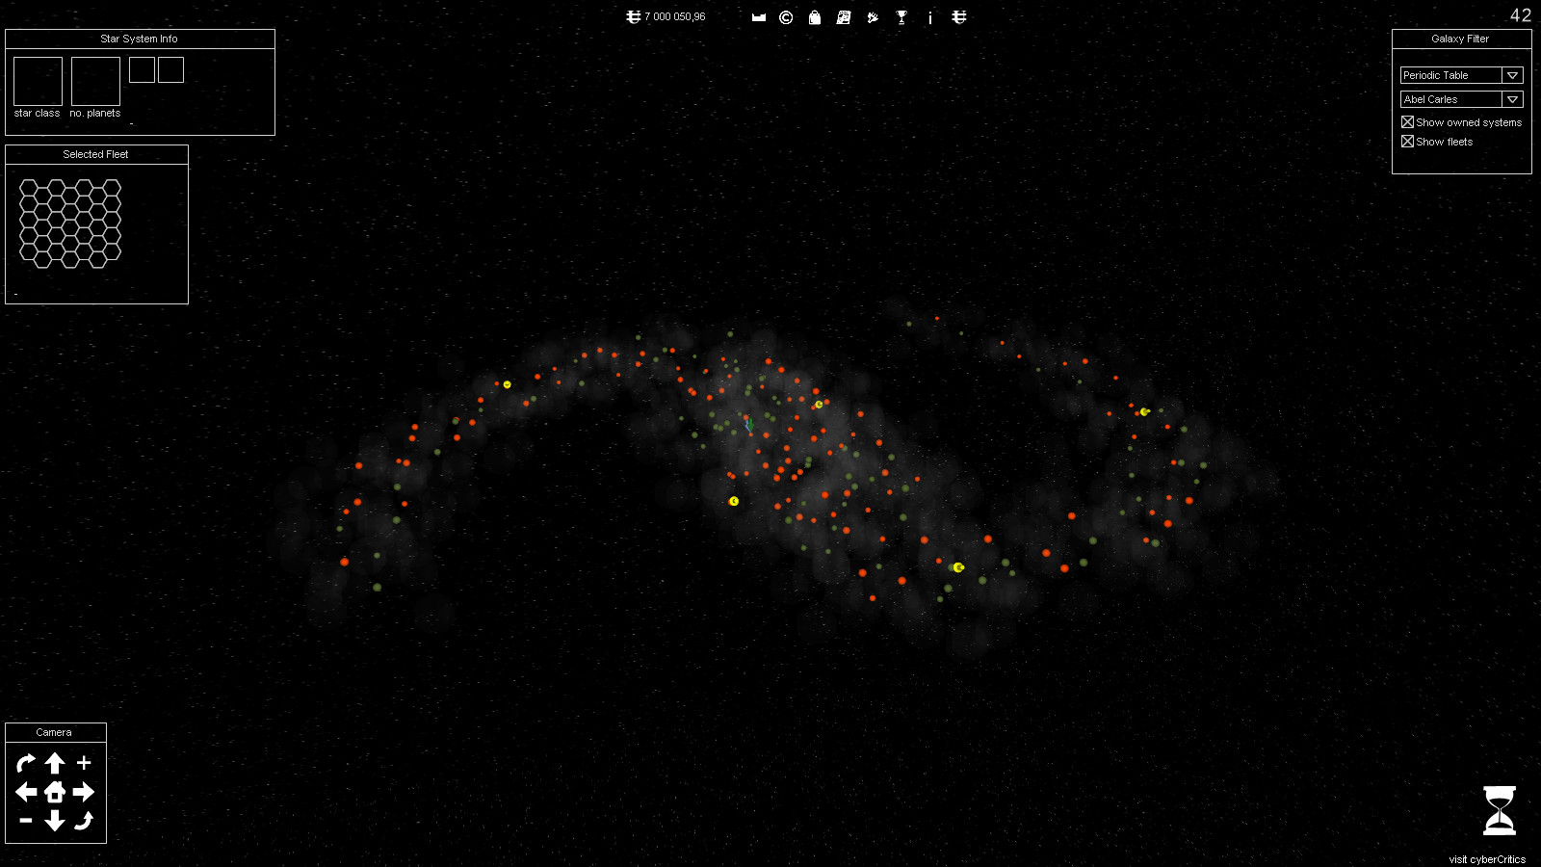Select the leftmost flag-shaped toolbar icon
This screenshot has width=1541, height=867.
(x=757, y=17)
